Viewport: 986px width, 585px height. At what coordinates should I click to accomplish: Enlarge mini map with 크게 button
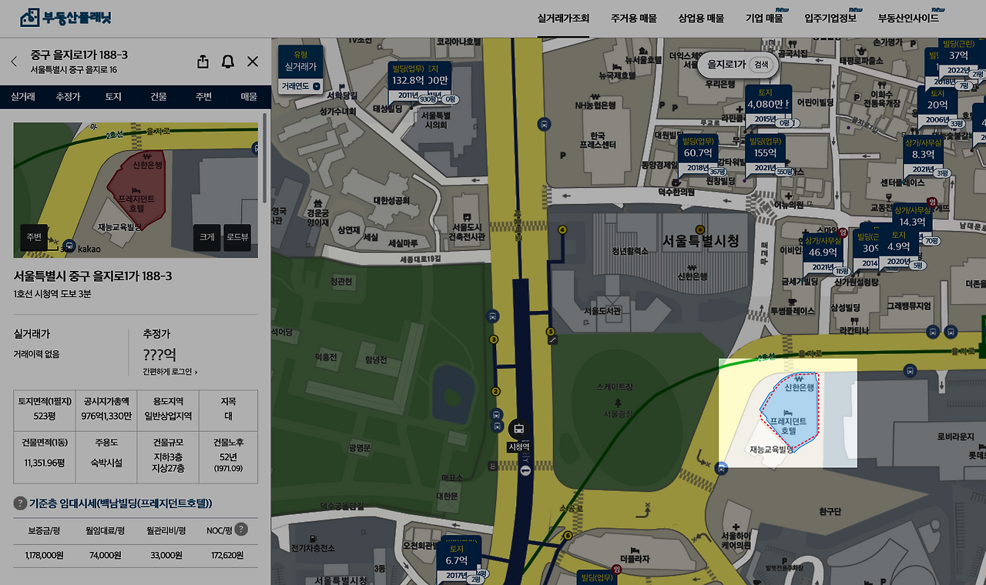207,238
